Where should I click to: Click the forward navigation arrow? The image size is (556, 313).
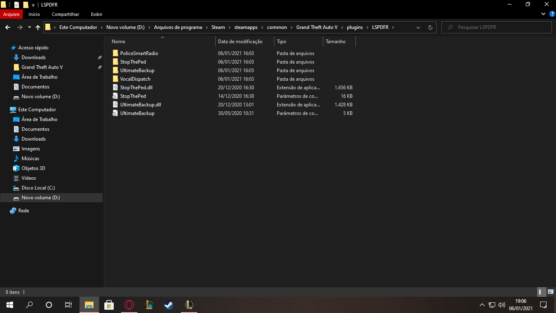pos(20,27)
